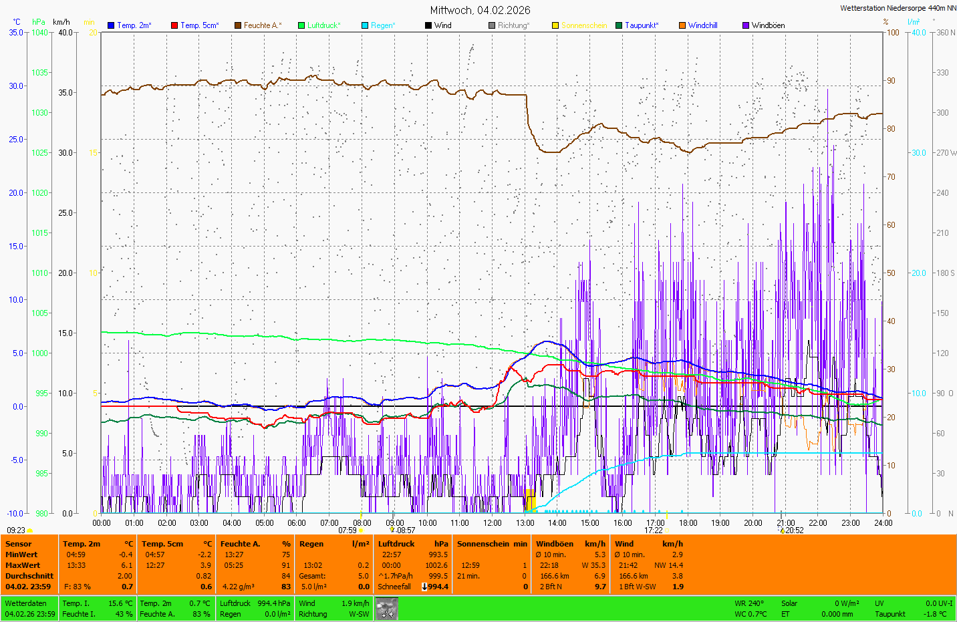Click the moonrise icon beside 20:52
The height and width of the screenshot is (622, 957).
(x=782, y=530)
